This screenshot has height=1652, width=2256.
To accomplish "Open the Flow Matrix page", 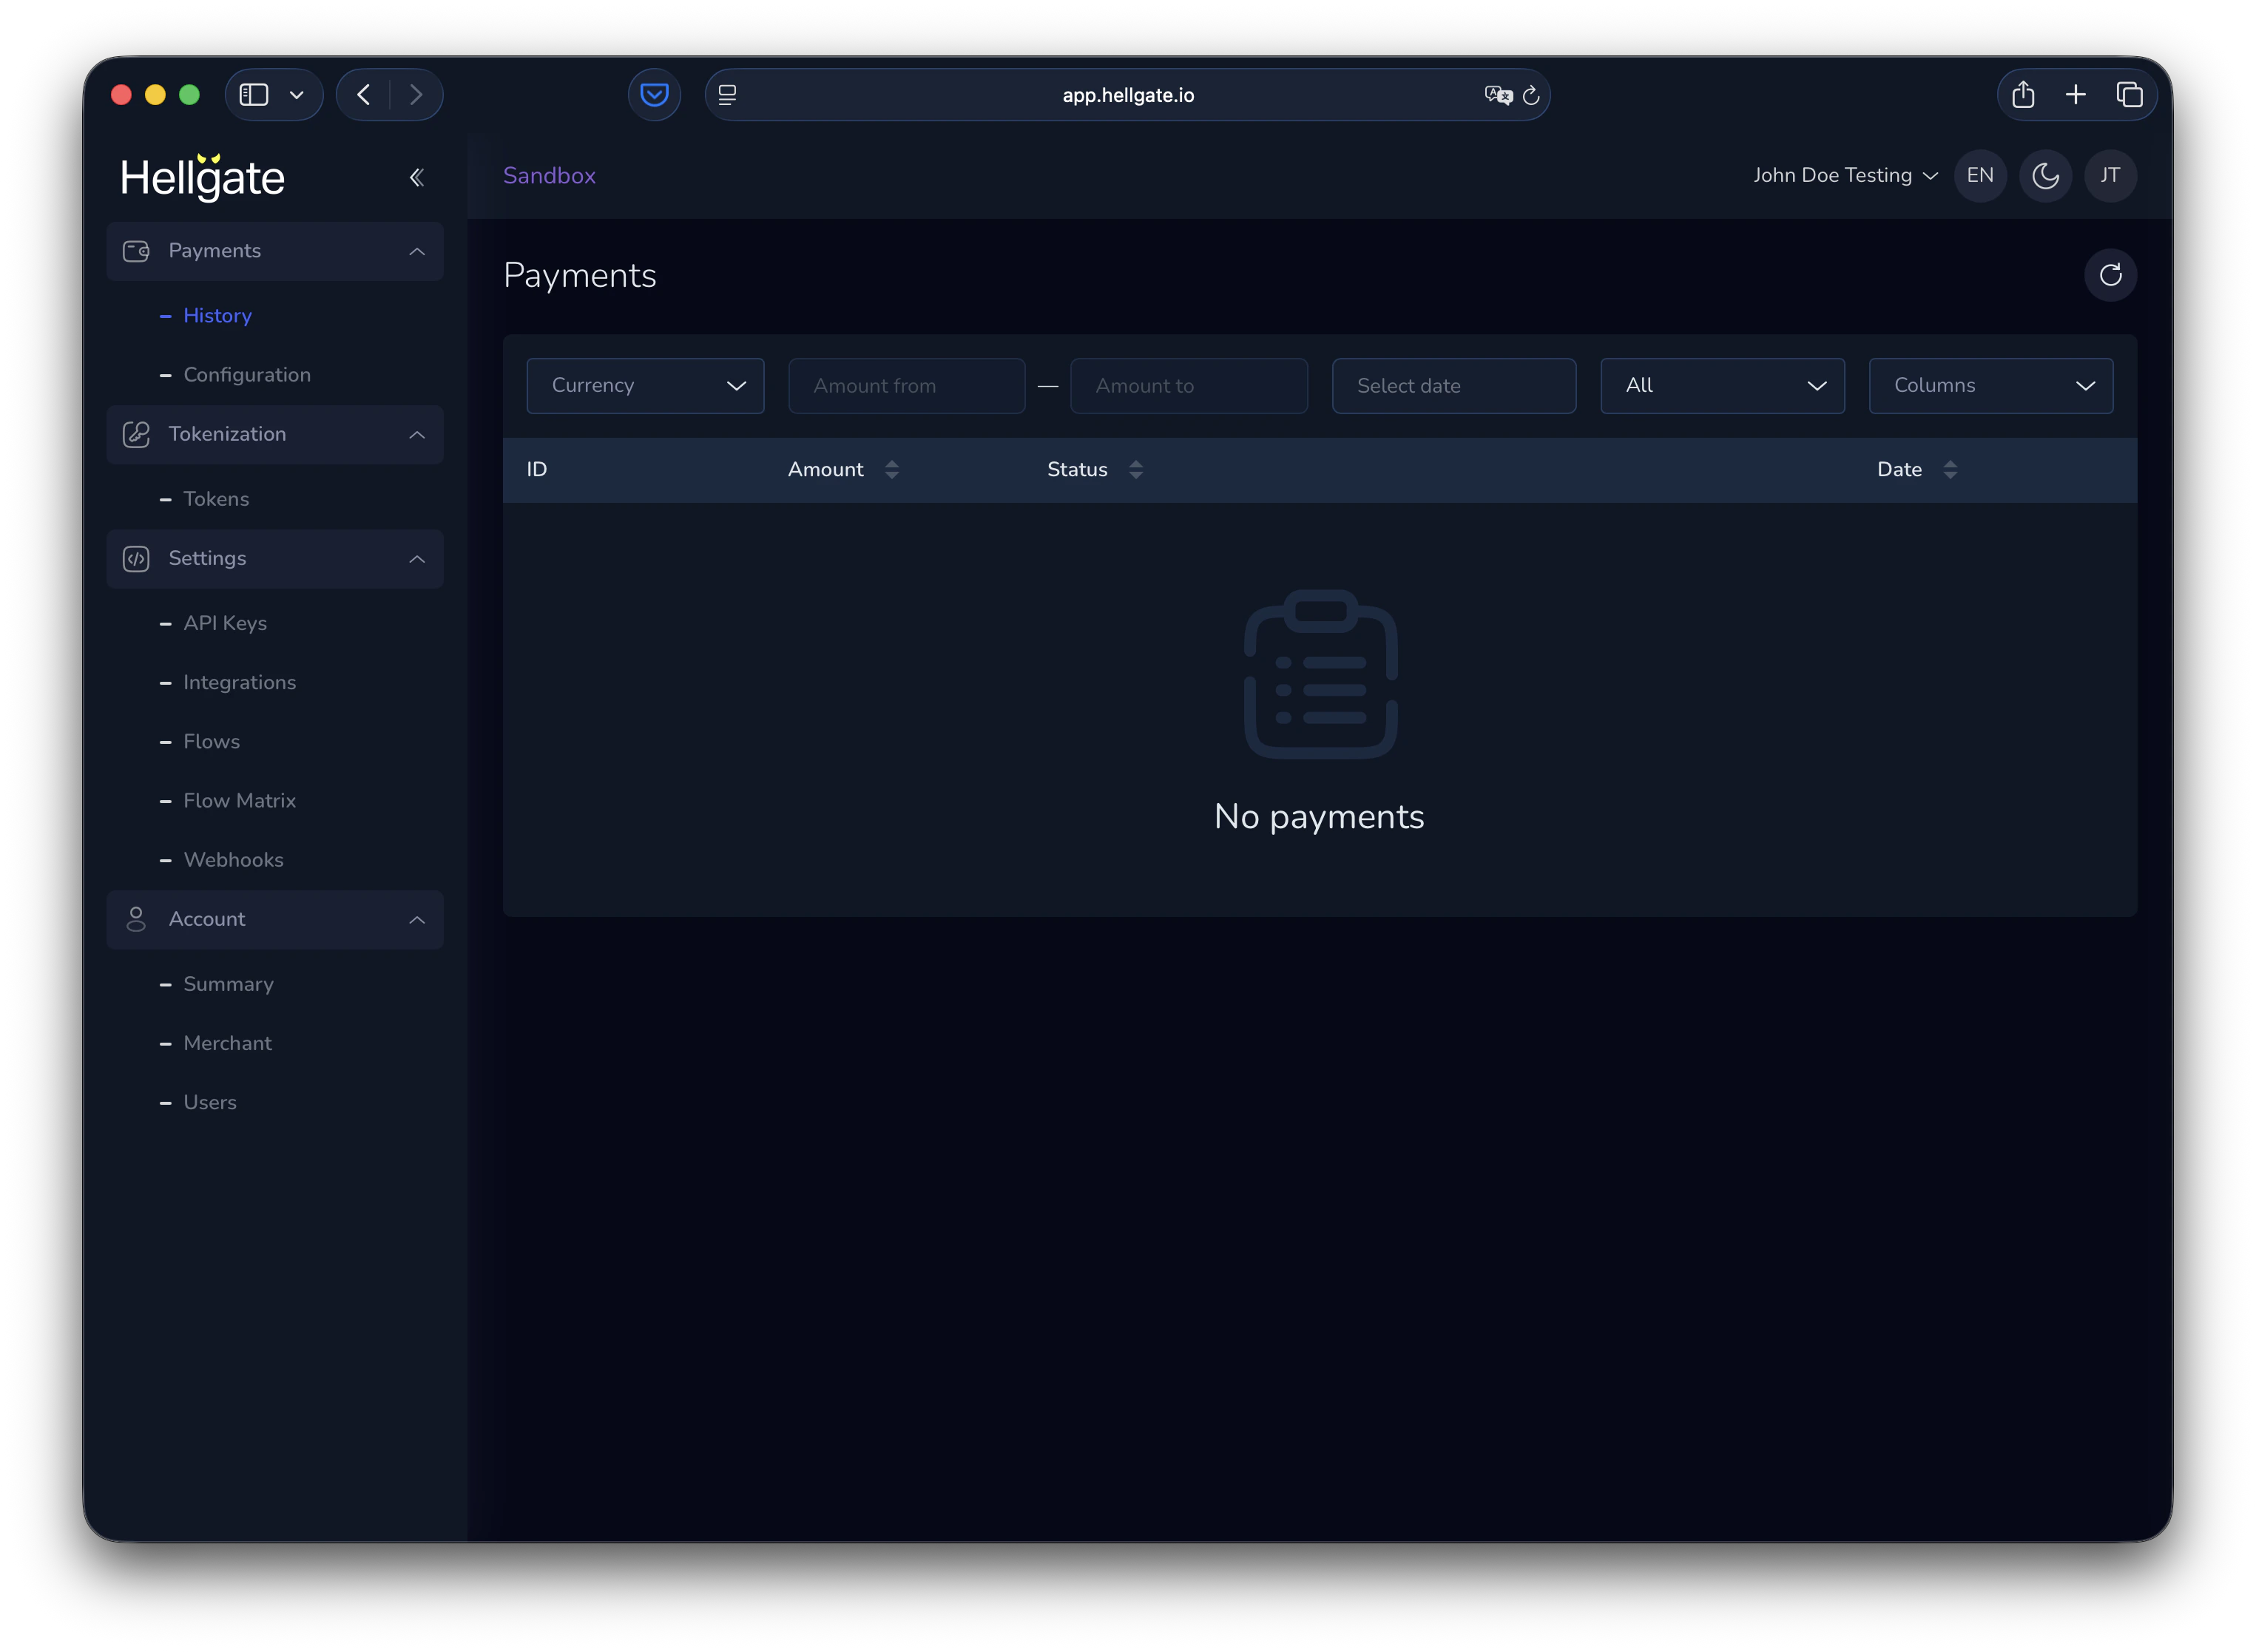I will pyautogui.click(x=239, y=800).
